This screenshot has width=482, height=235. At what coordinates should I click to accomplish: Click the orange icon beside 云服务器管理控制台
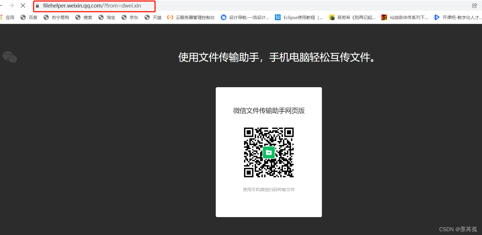point(170,17)
